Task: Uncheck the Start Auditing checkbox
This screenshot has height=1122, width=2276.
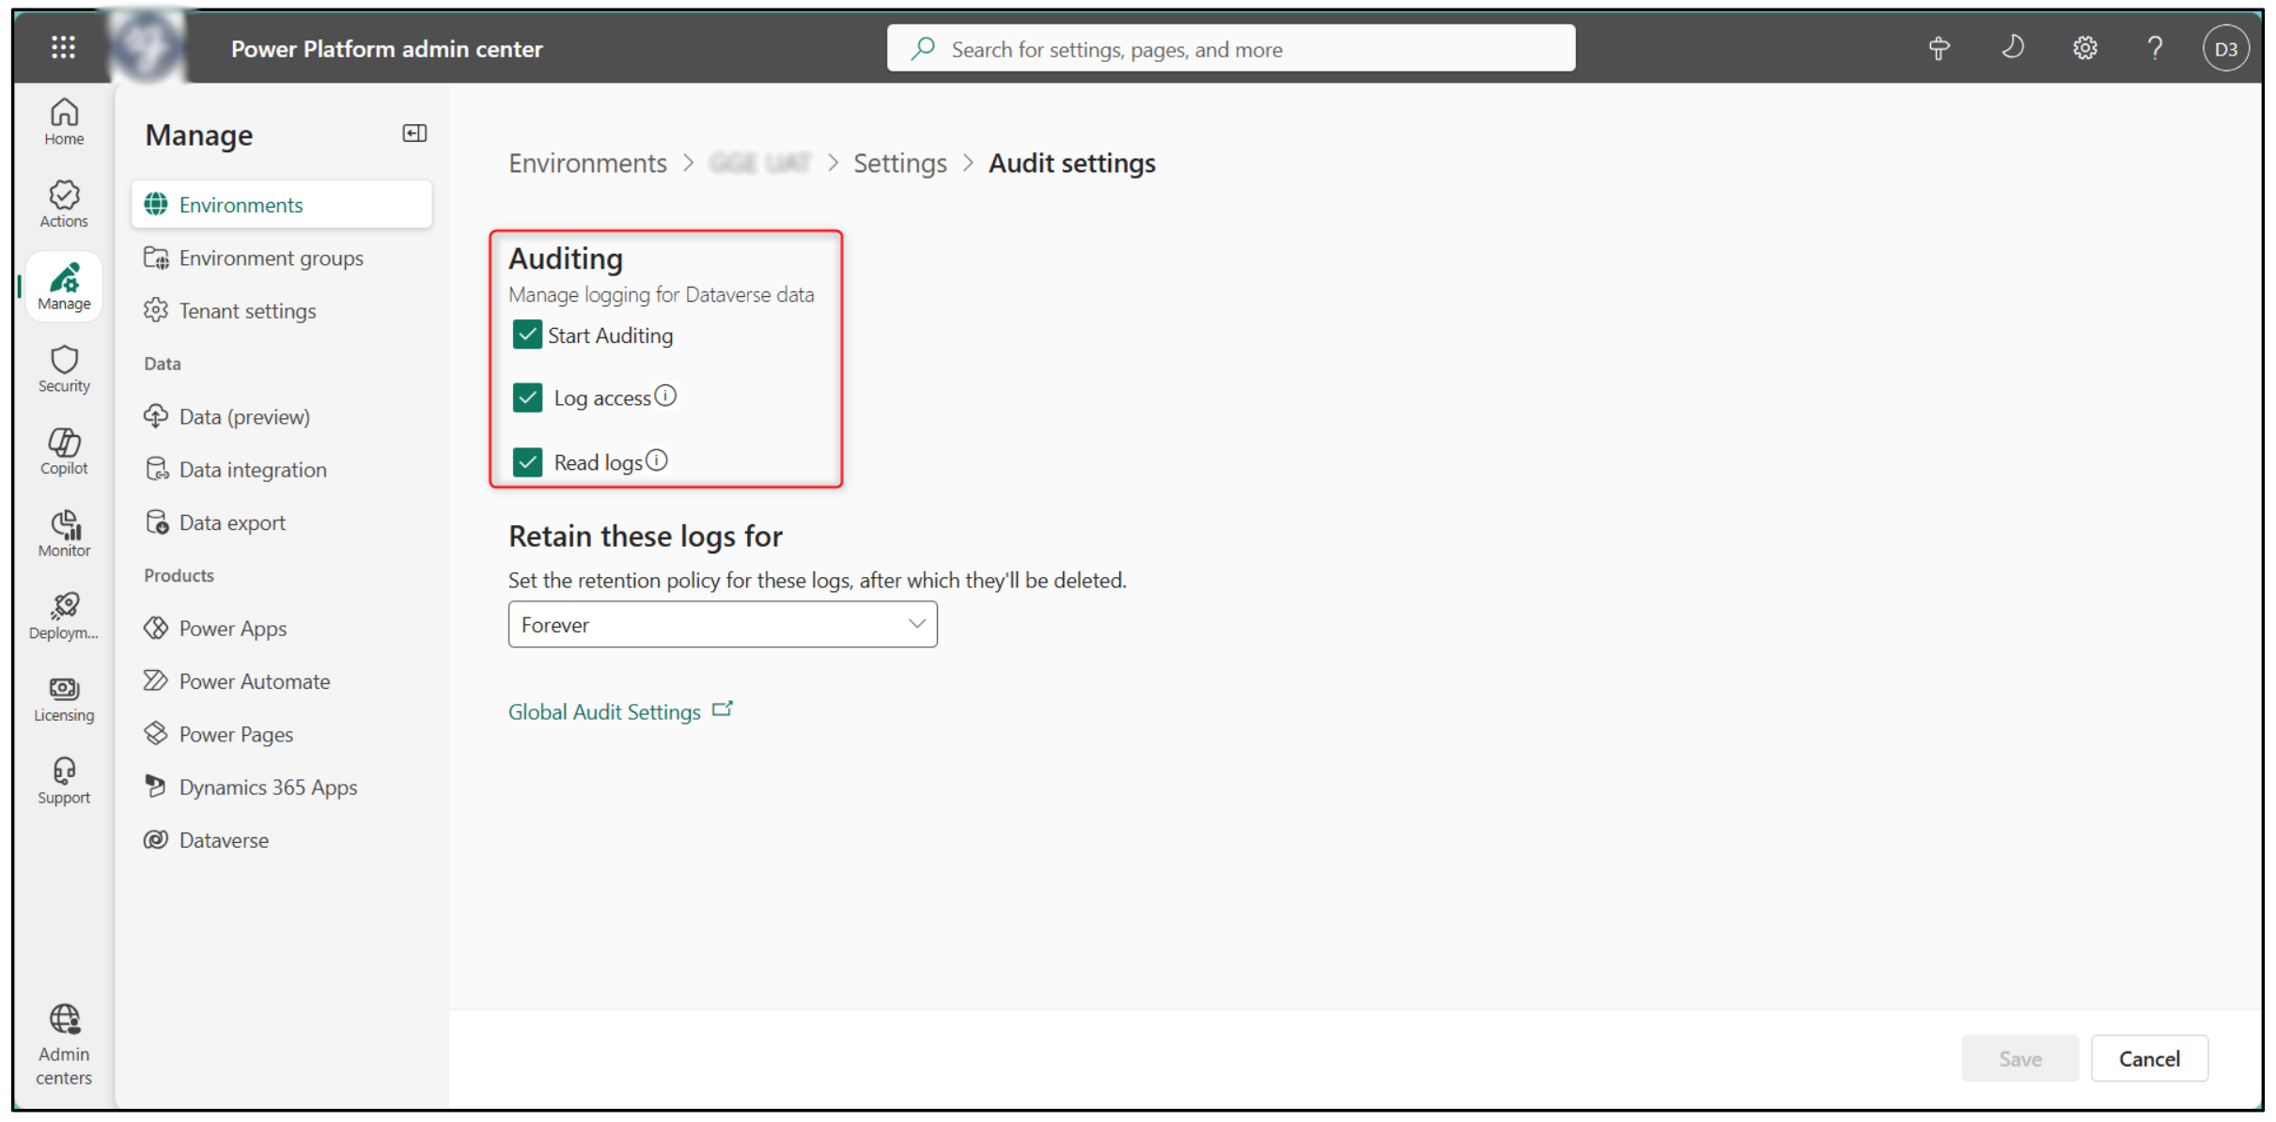Action: click(527, 335)
